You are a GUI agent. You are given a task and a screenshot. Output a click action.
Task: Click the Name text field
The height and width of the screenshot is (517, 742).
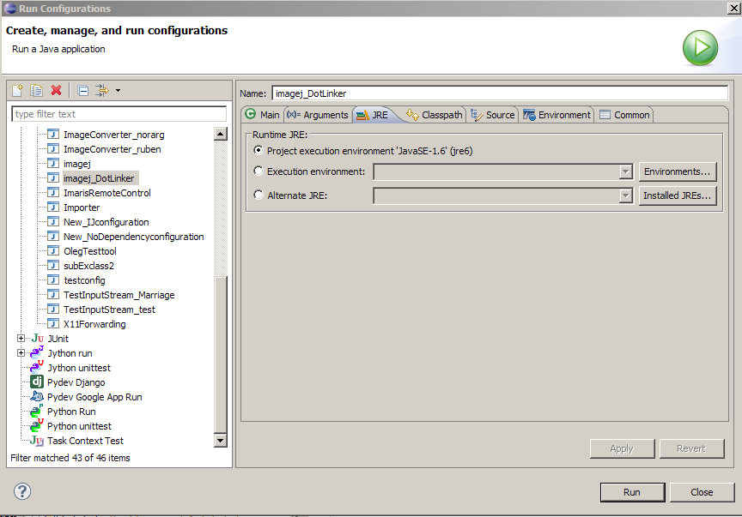pos(499,93)
